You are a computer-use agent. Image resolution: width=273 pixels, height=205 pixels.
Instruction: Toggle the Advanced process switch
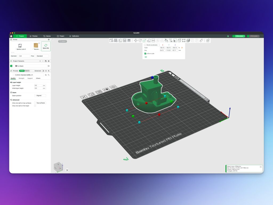tap(43, 71)
